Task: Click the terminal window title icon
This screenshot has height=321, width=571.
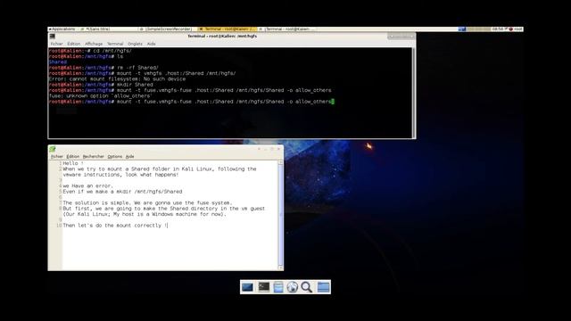Action: pos(53,36)
